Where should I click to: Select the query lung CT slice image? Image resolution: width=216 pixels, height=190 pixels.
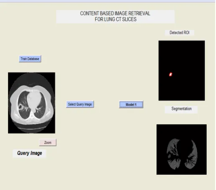(31, 103)
